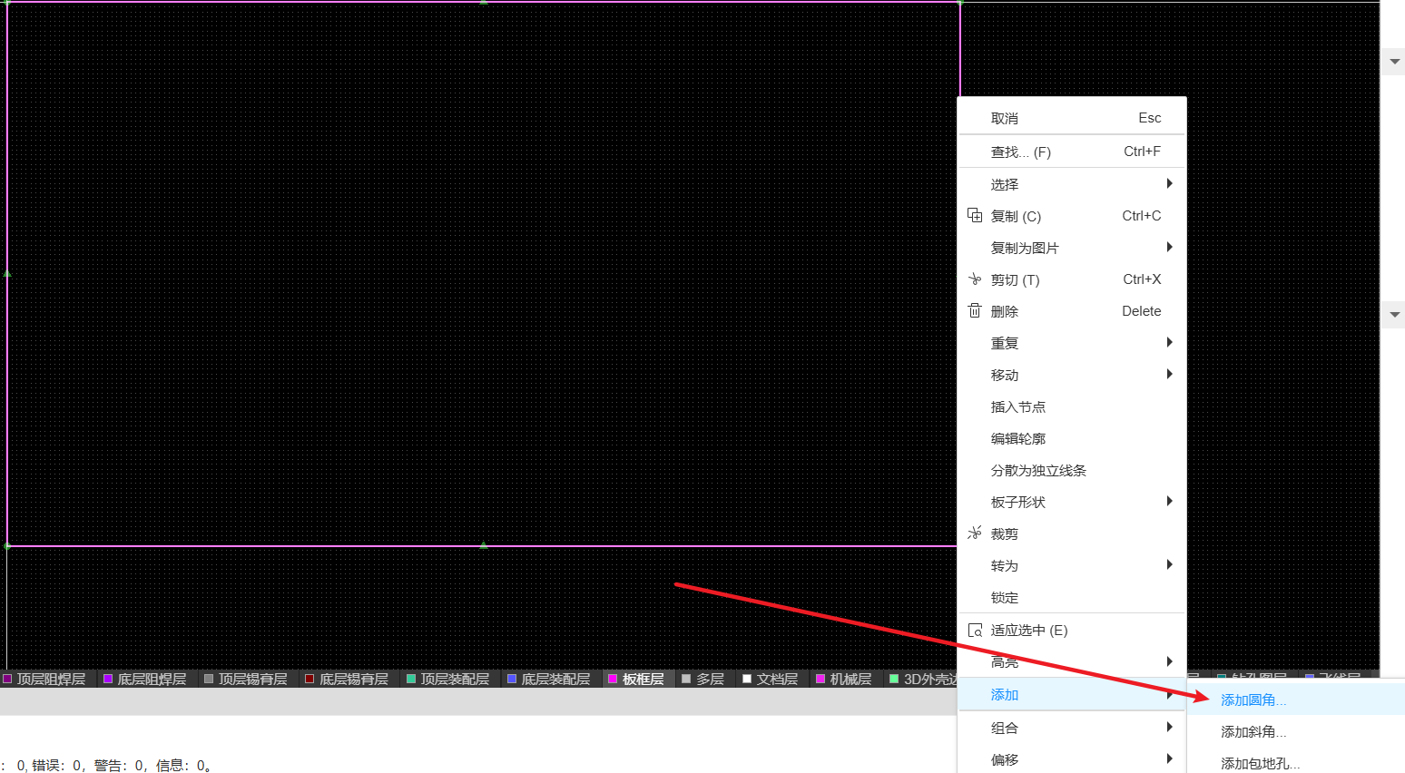
Task: Click 分散为独立线条 menu entry
Action: click(1072, 470)
